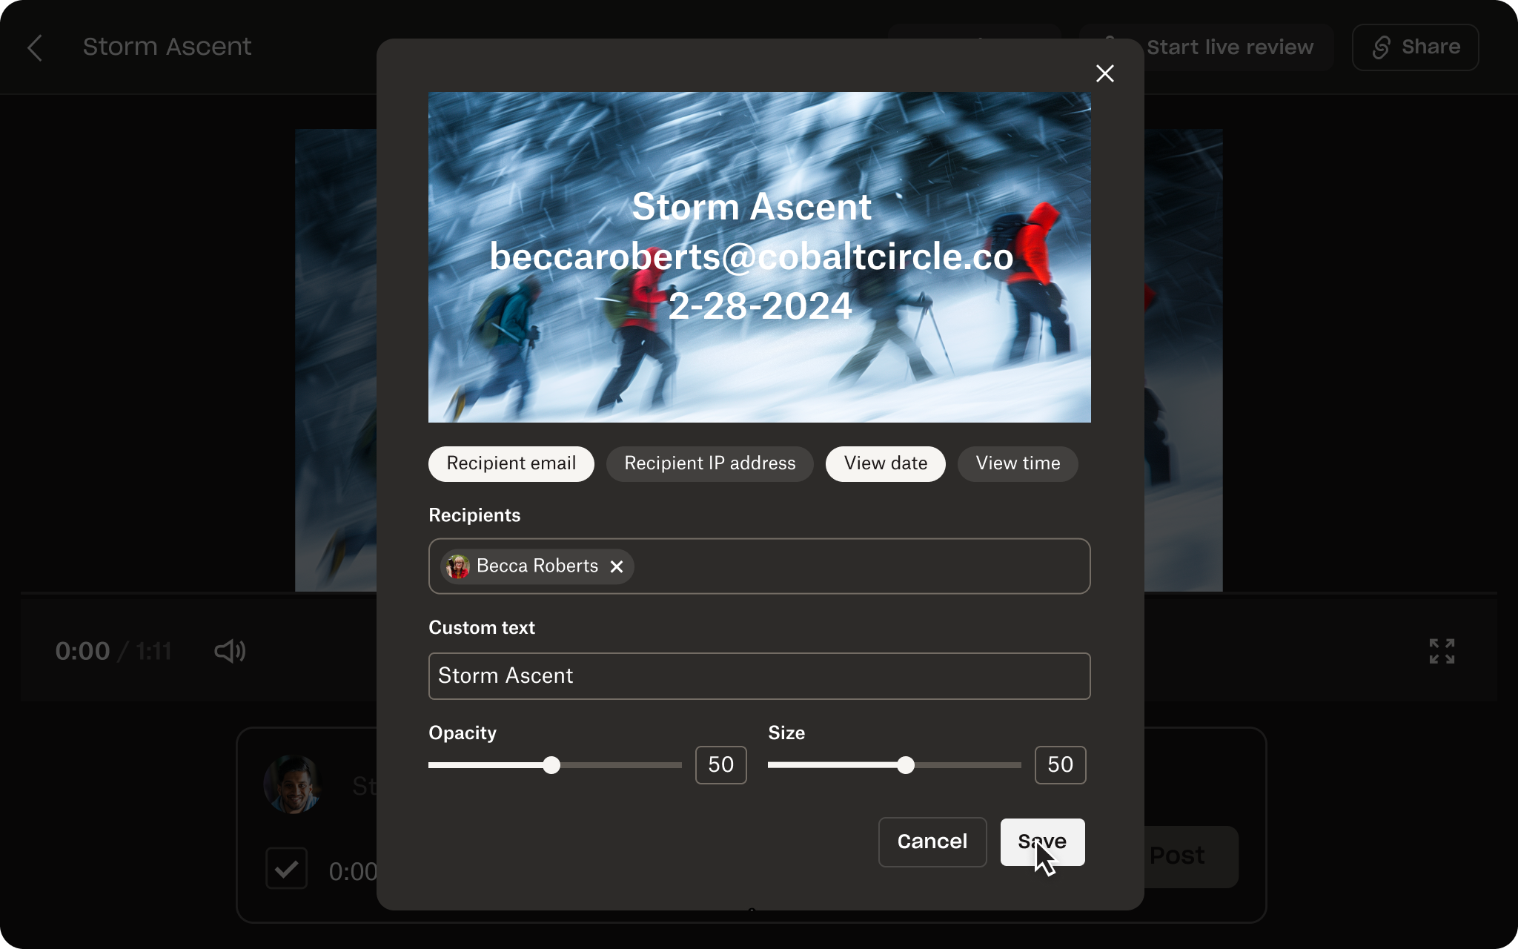
Task: Click Becca Roberts' avatar in the recipient chip
Action: 458,566
